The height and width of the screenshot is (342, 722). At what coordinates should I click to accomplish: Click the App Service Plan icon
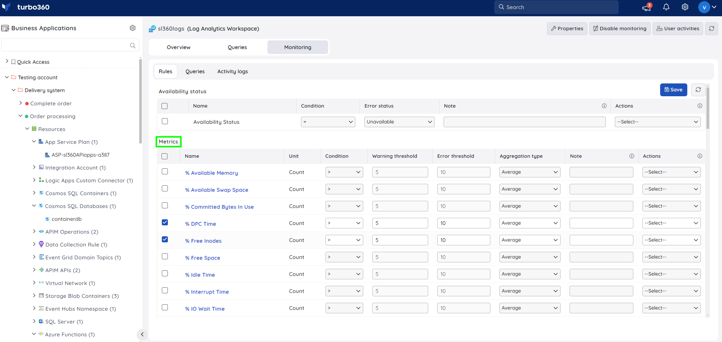click(x=41, y=142)
